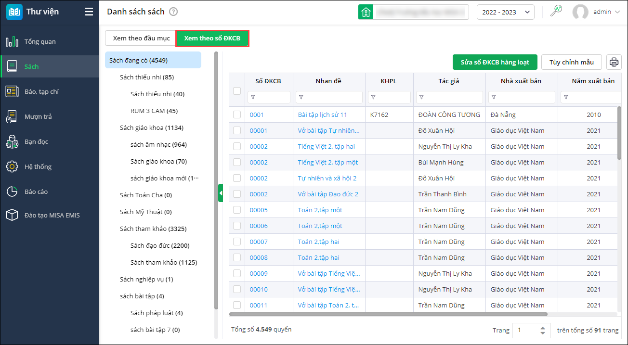Switch to the Xem theo đầu mục tab
The image size is (628, 345).
141,38
